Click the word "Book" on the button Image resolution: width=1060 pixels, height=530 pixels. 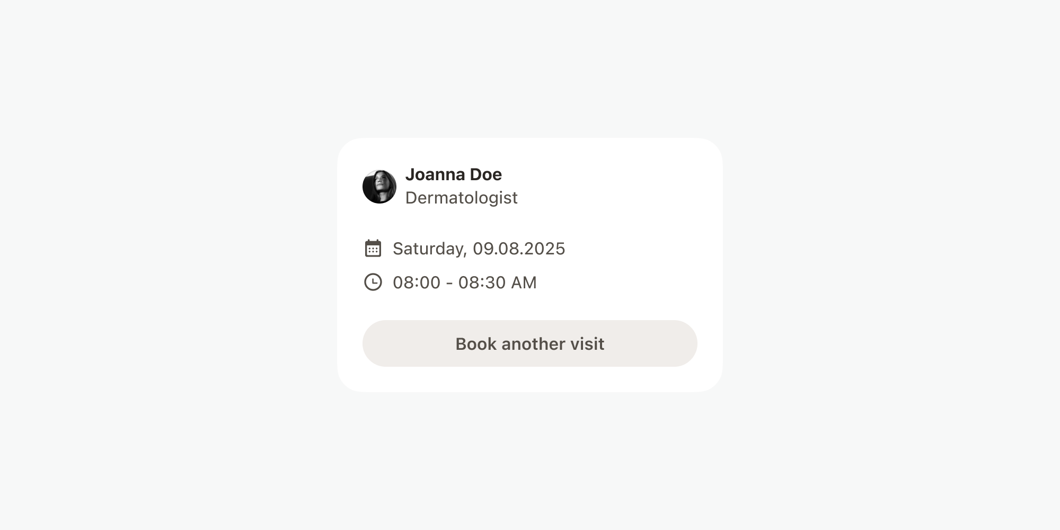[476, 344]
